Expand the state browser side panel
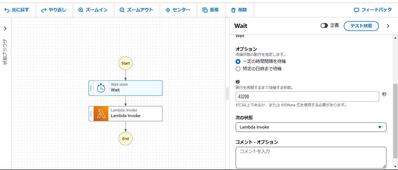Viewport: 398px width, 170px height. (x=5, y=28)
